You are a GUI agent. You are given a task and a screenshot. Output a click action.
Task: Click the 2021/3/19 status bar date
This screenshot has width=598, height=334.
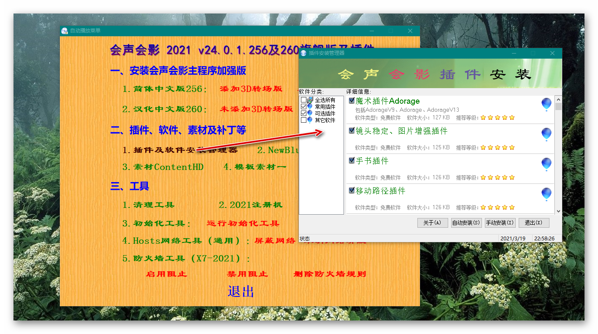point(513,238)
